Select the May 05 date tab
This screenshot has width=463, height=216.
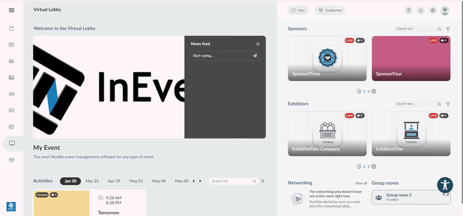tap(182, 181)
